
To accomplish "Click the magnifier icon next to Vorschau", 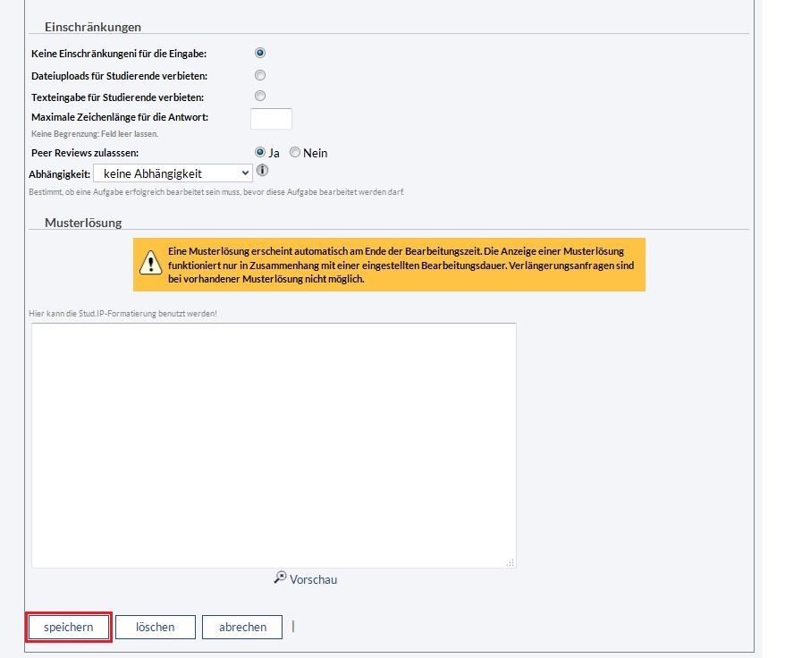I will (280, 578).
